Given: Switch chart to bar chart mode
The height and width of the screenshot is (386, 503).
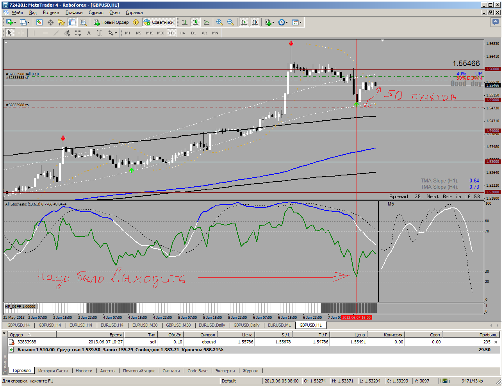Looking at the screenshot, I should coord(185,22).
